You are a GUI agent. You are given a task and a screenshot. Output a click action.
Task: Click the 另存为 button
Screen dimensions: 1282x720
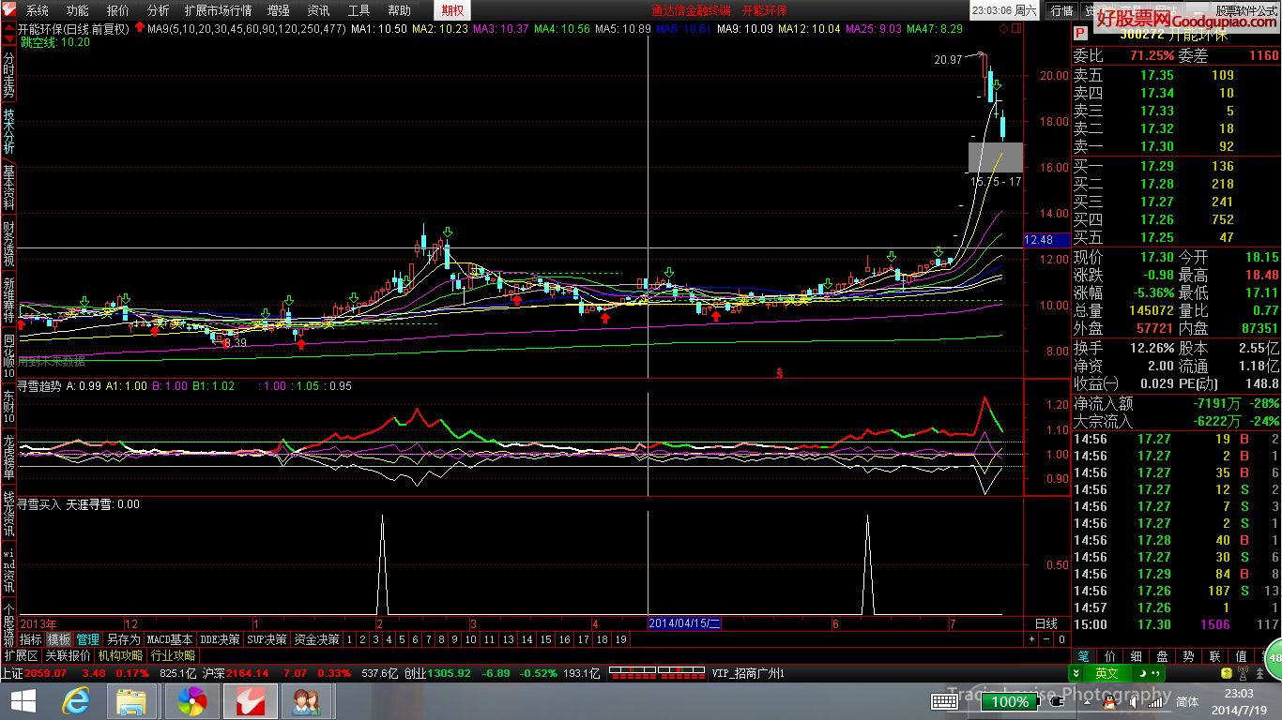(123, 639)
